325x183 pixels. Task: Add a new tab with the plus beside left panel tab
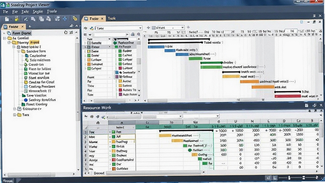(x=30, y=26)
